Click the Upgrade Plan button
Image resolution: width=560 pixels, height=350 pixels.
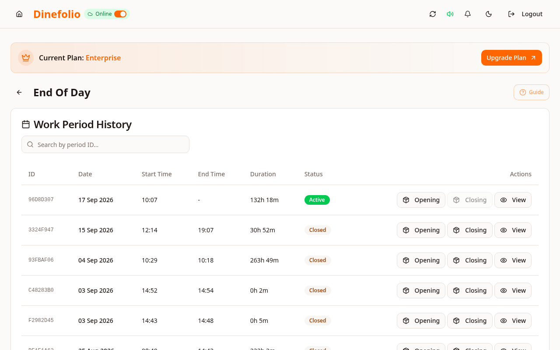tap(511, 58)
